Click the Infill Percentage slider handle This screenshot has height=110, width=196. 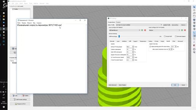point(119,36)
